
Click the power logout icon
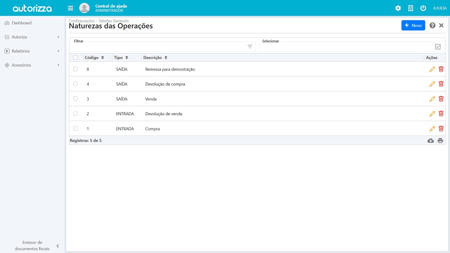(x=423, y=8)
